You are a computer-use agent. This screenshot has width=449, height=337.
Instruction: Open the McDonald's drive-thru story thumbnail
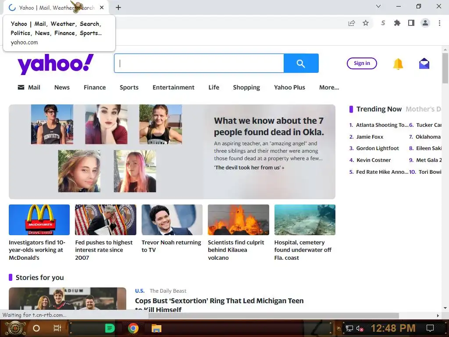[39, 220]
